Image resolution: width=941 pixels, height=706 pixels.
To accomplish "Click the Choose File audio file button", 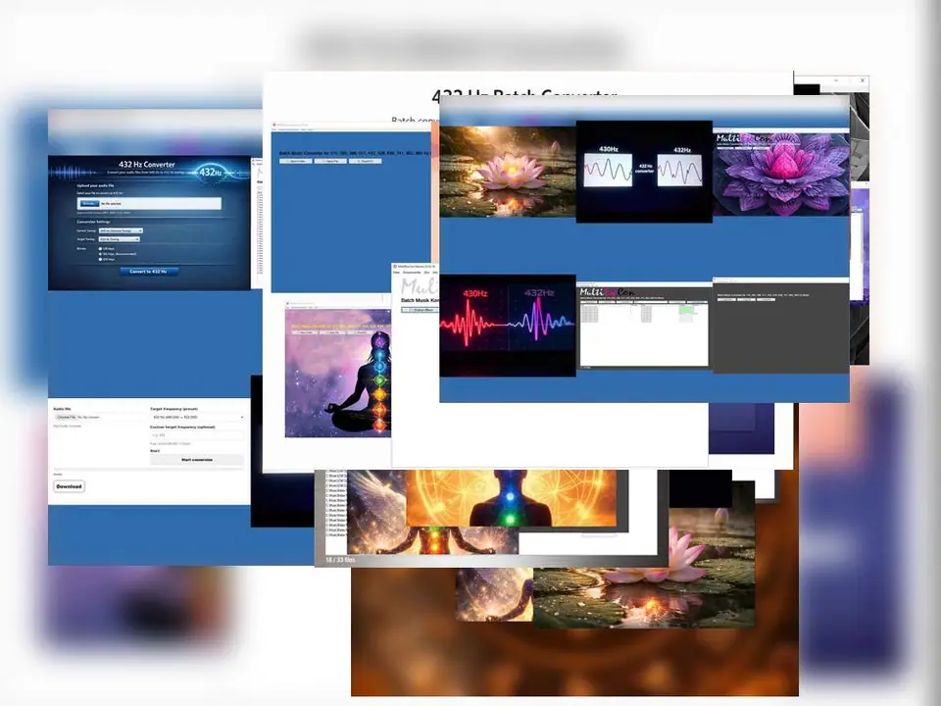I will [65, 417].
